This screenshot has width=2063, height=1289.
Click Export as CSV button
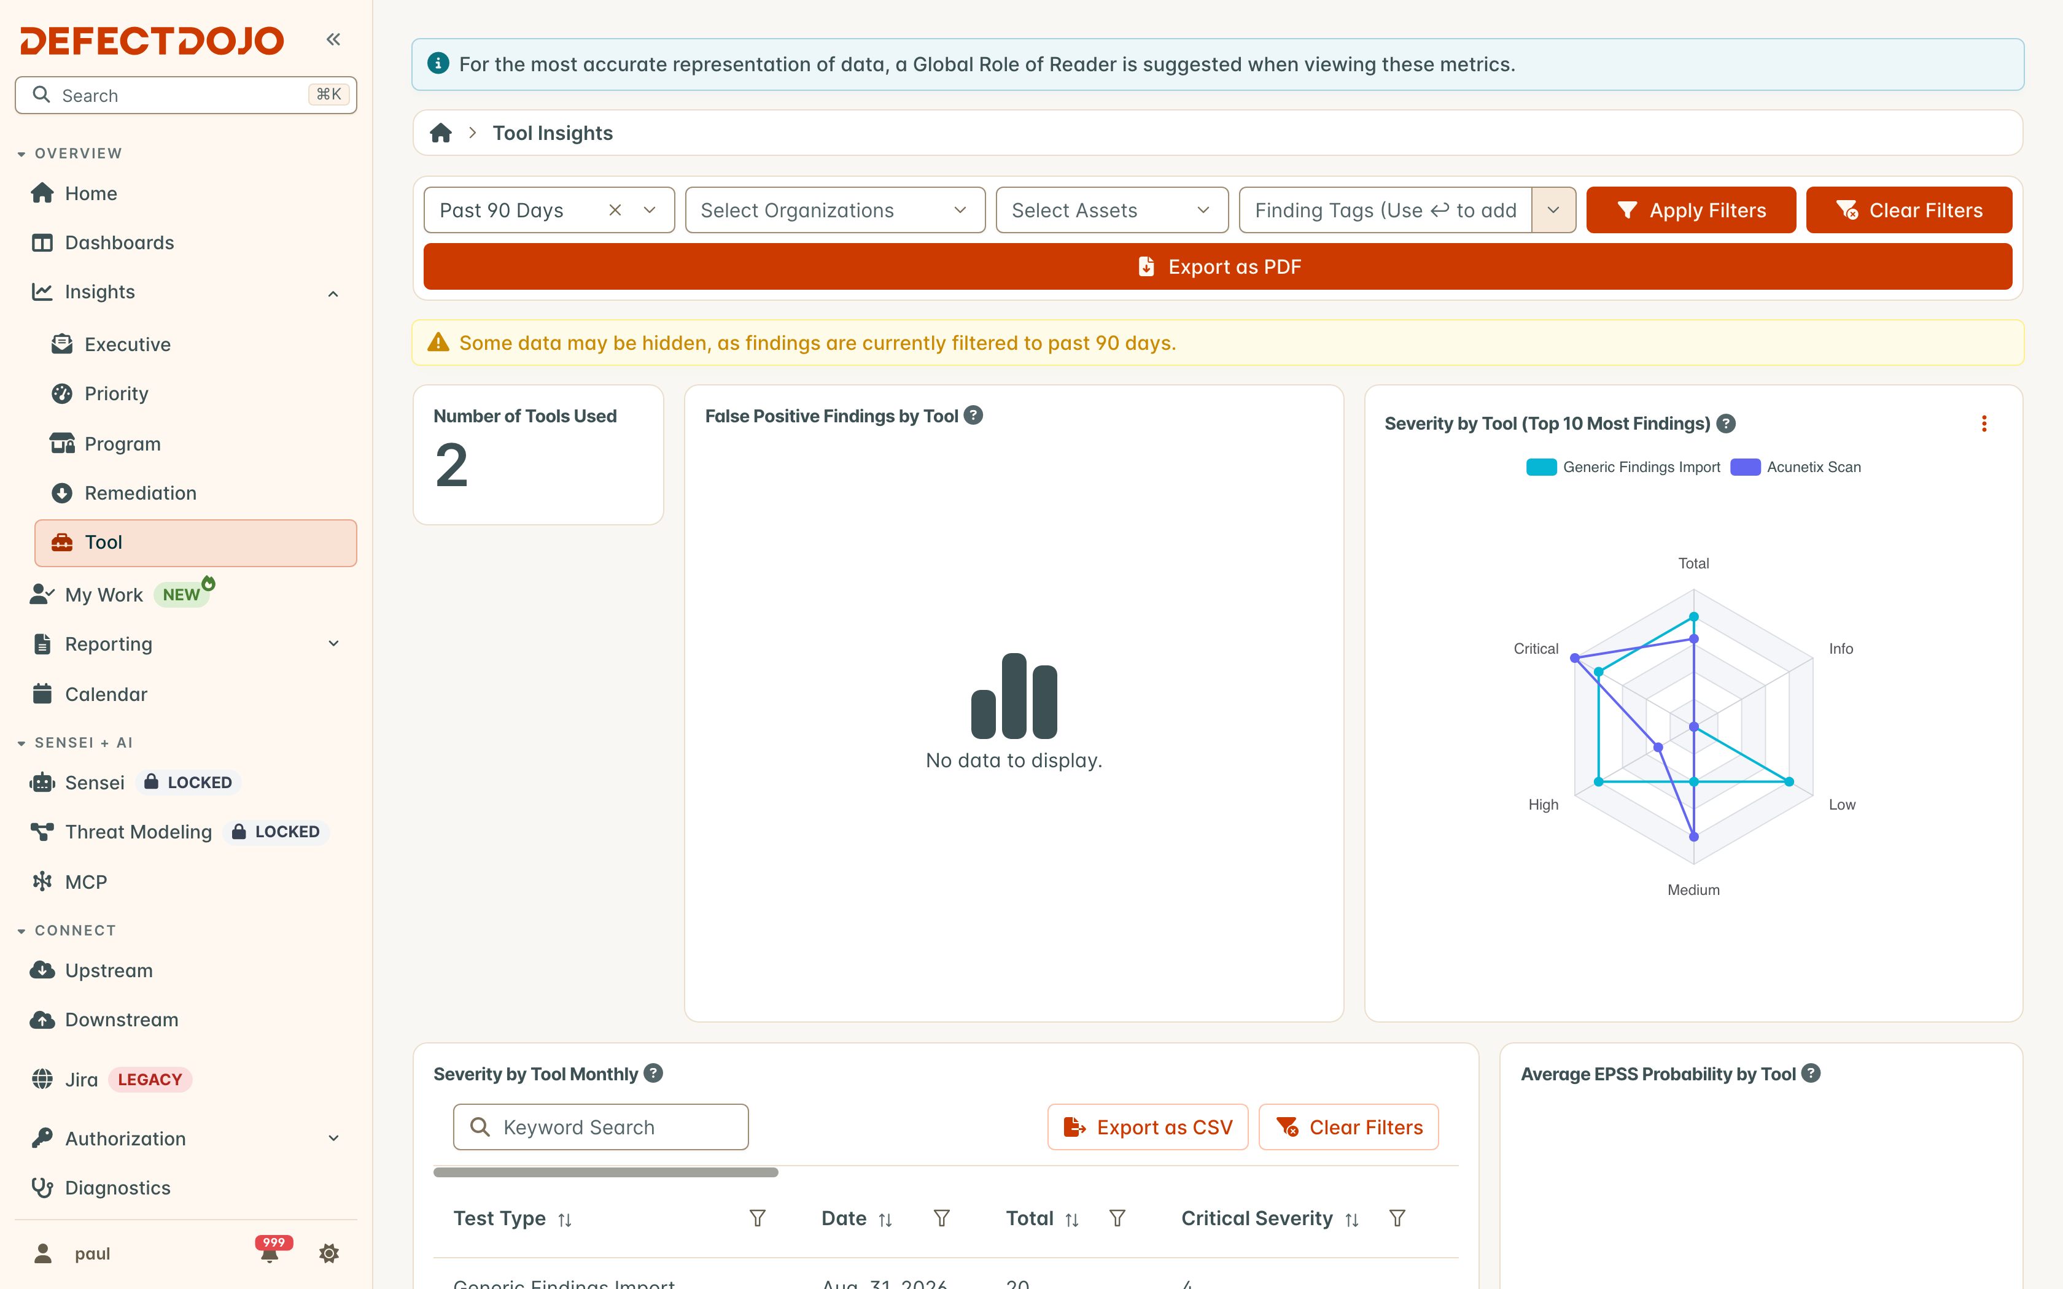(x=1148, y=1127)
